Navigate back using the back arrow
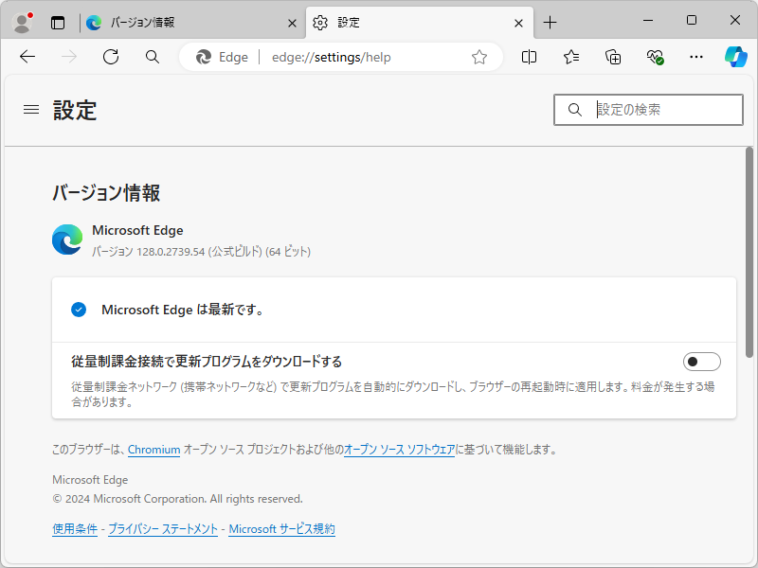The image size is (758, 568). 27,57
